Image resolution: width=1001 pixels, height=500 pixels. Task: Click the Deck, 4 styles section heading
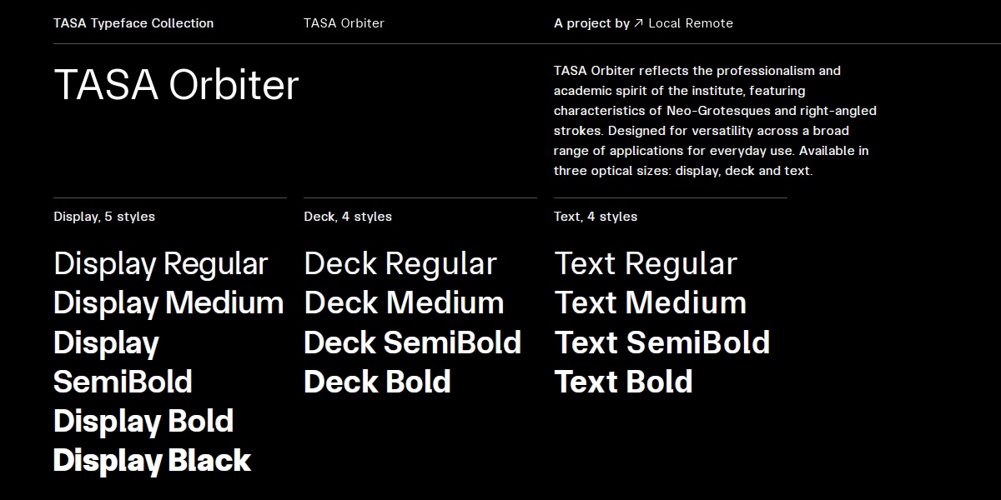(x=347, y=216)
